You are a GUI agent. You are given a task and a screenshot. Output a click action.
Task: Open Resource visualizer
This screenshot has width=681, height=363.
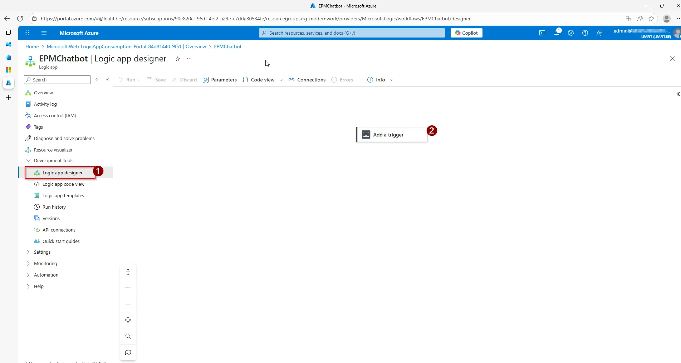coord(53,150)
